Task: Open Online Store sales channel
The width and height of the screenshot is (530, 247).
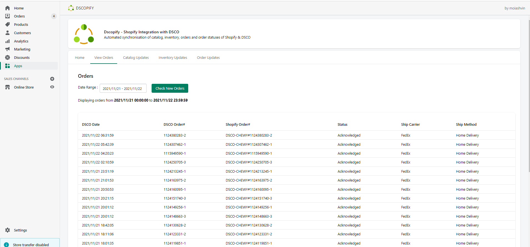Action: [24, 87]
